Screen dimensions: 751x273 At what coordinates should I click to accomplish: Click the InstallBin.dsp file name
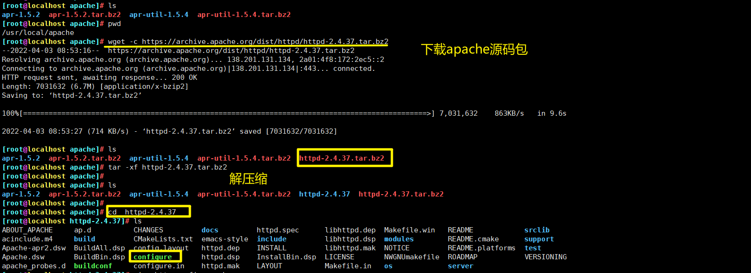tap(287, 257)
